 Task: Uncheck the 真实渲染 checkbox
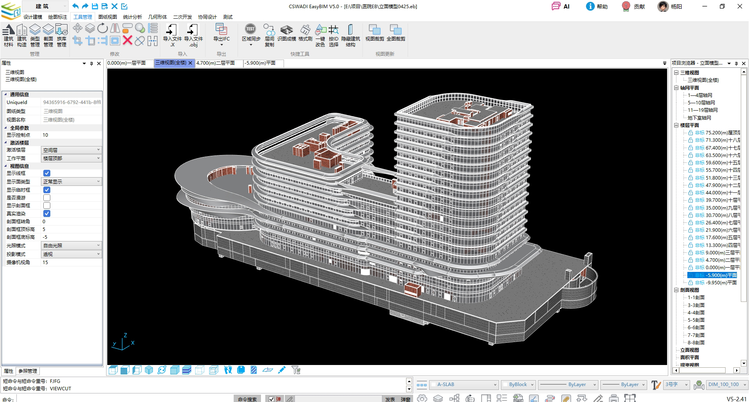click(47, 213)
